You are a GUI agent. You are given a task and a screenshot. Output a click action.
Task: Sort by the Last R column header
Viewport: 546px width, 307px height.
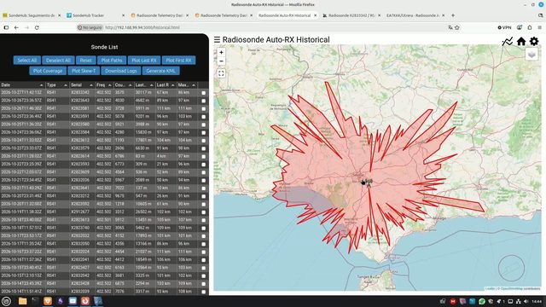coord(166,85)
